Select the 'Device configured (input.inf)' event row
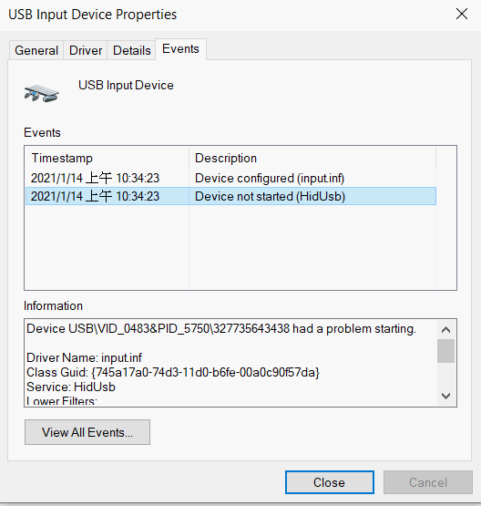 (230, 178)
